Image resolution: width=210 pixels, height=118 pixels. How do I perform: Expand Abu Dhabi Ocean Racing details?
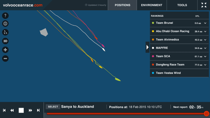click(x=205, y=31)
